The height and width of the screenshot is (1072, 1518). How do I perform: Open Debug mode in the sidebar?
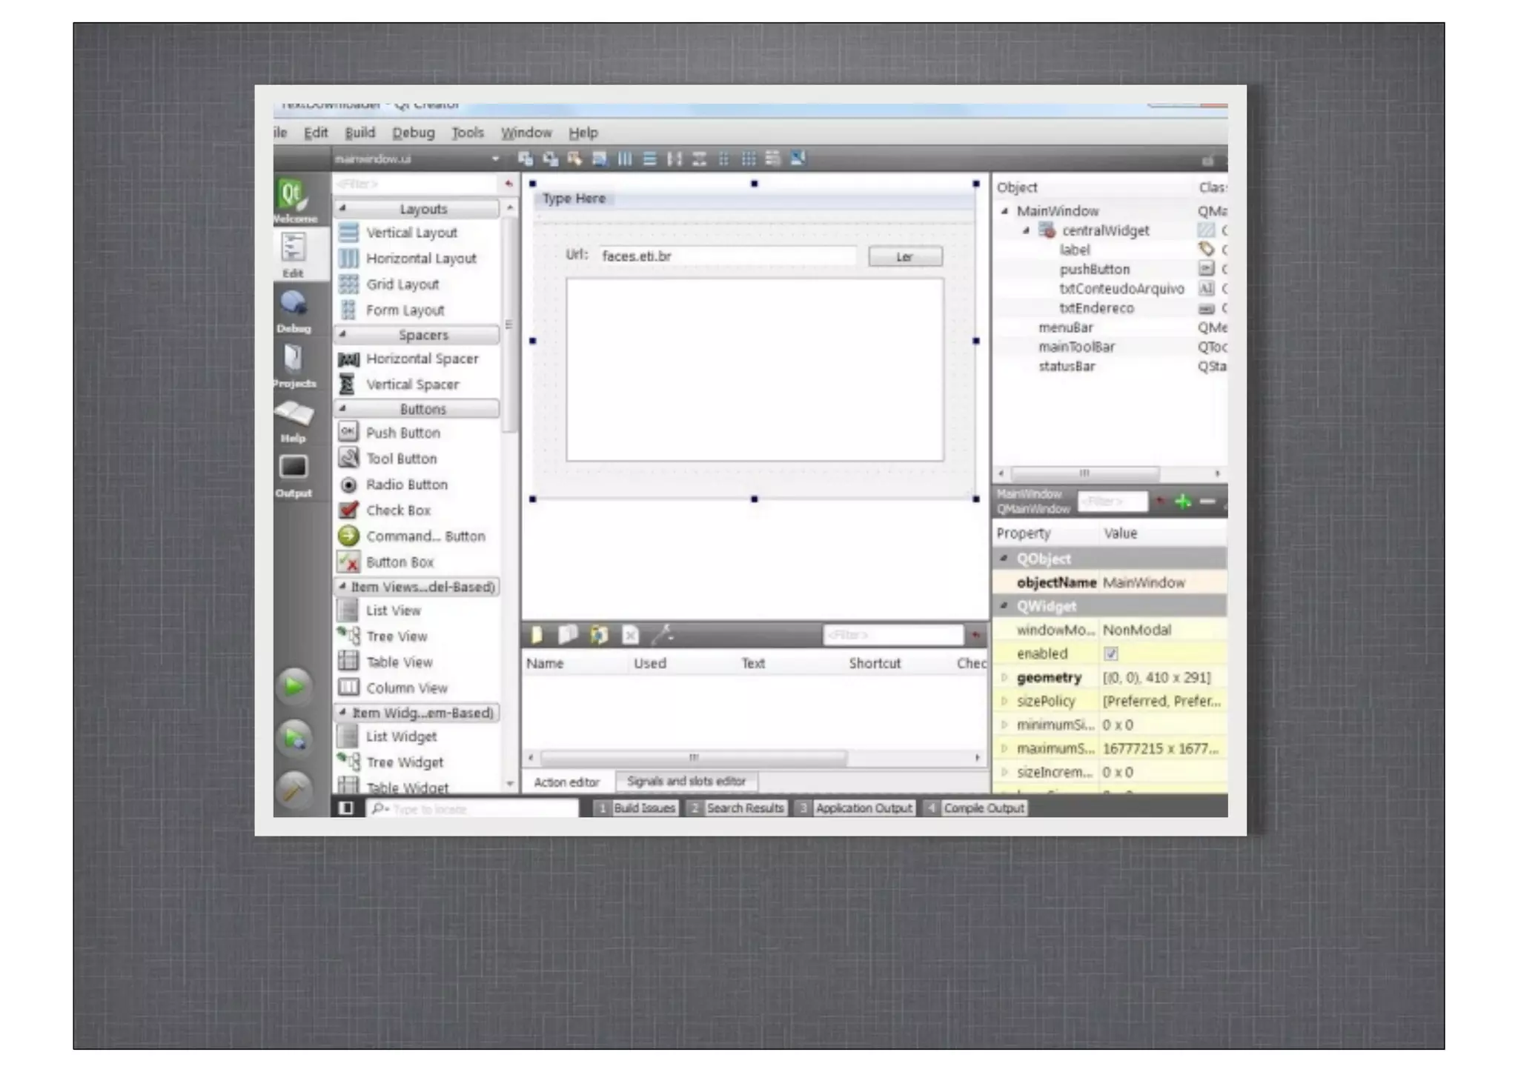(x=294, y=308)
